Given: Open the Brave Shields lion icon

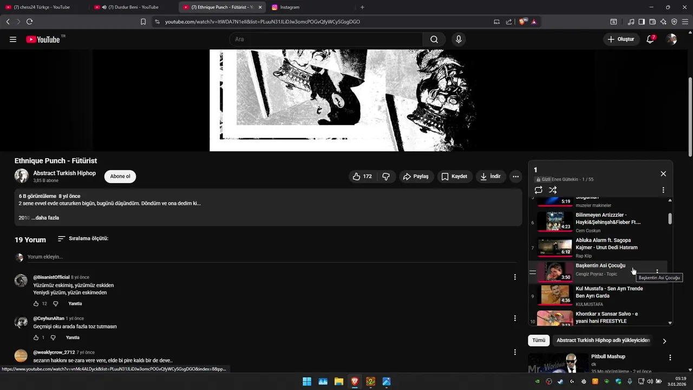Looking at the screenshot, I should coord(522,22).
